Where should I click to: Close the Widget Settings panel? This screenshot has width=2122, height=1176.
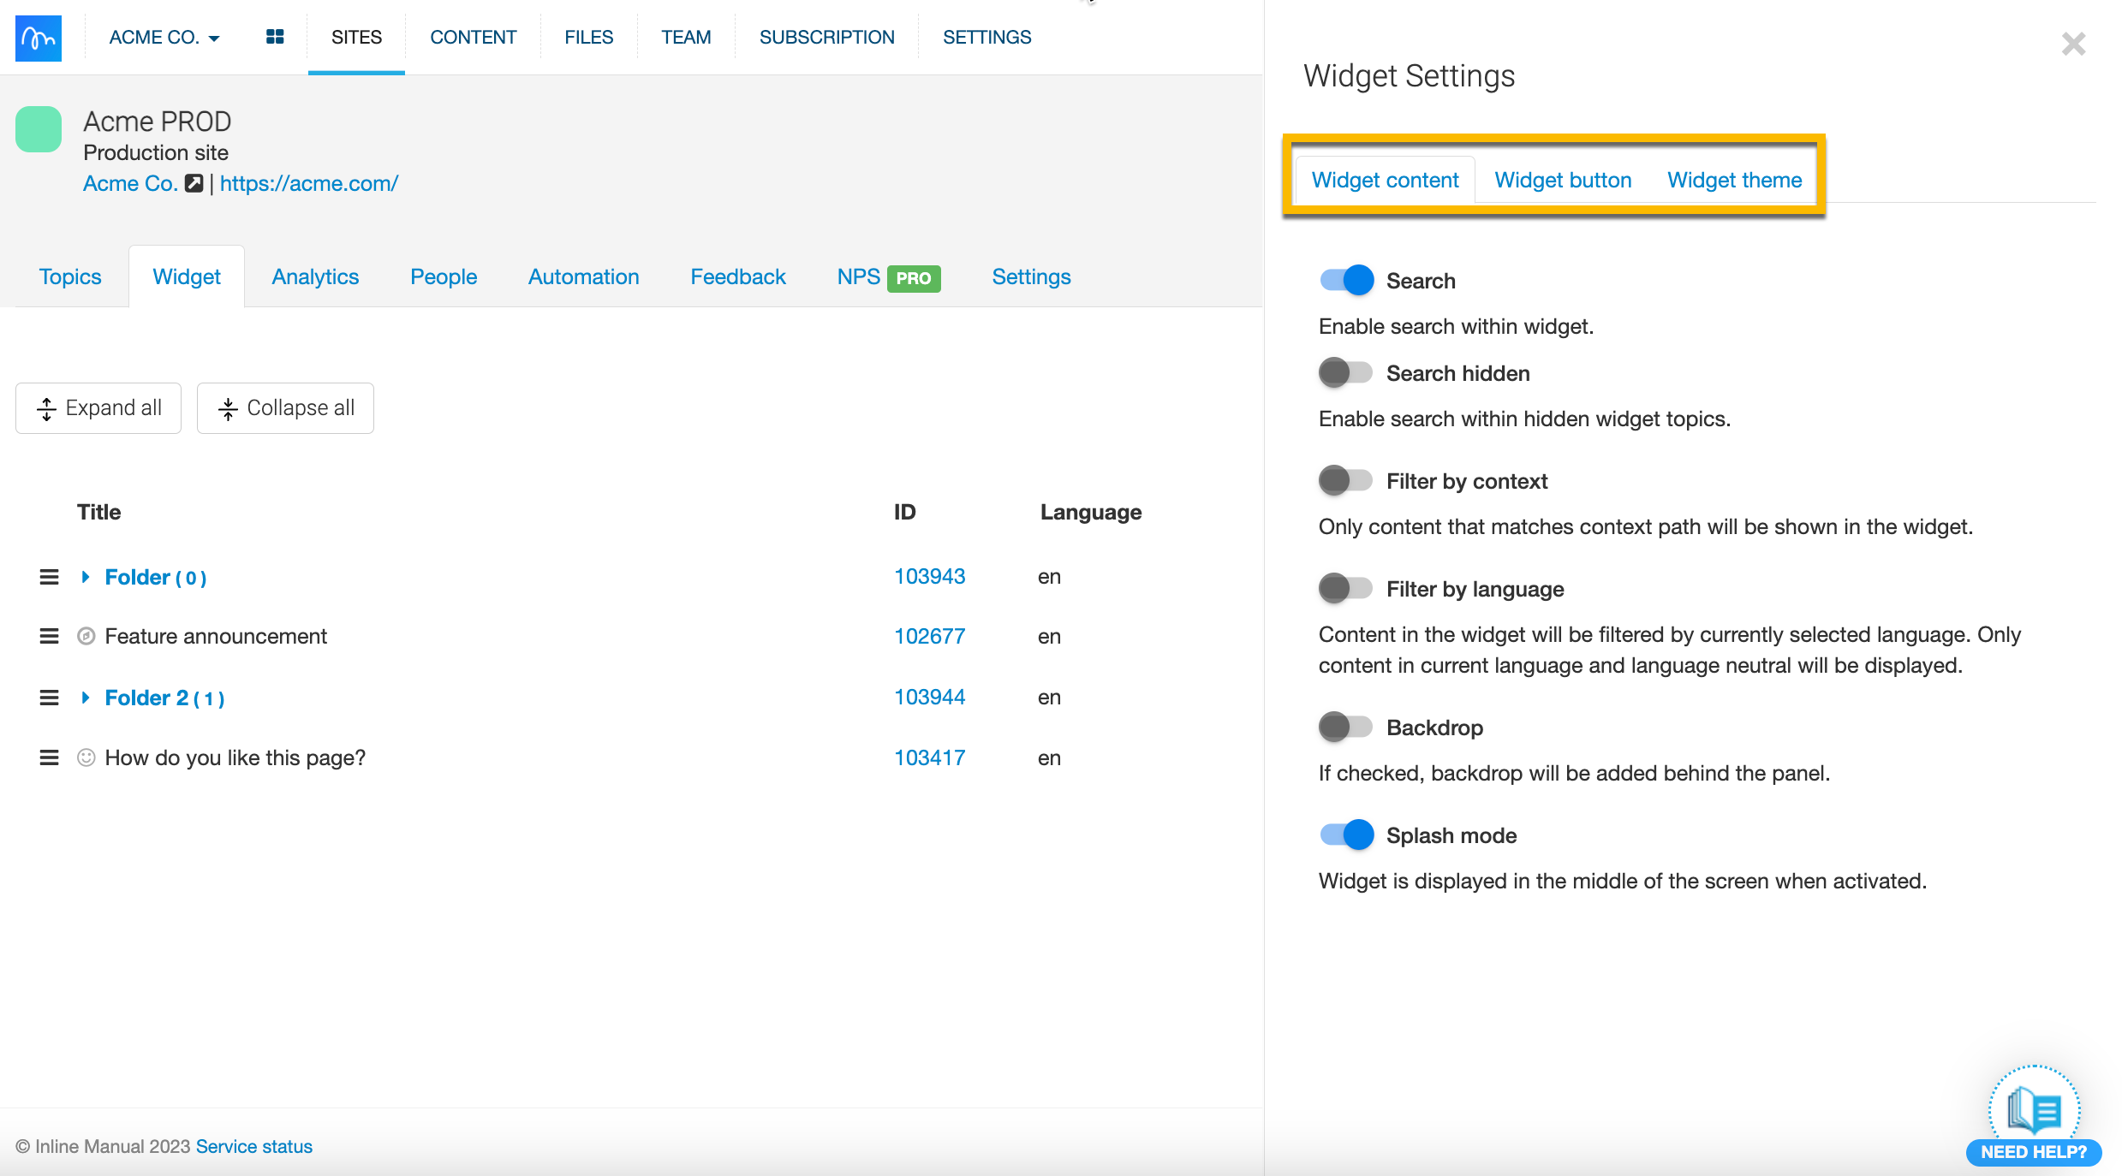[2073, 44]
